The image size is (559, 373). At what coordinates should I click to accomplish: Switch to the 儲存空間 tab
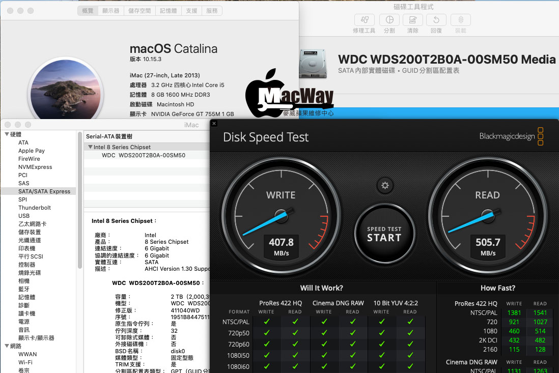point(139,11)
